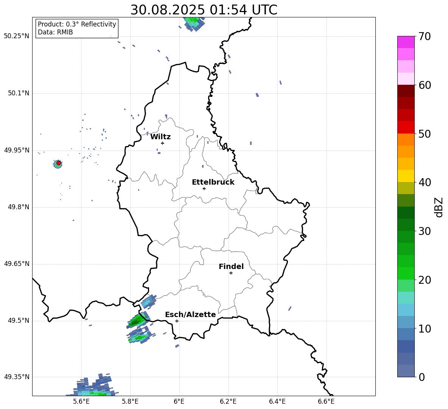Click the colorbar value 30
This screenshot has width=448, height=409.
(425, 231)
